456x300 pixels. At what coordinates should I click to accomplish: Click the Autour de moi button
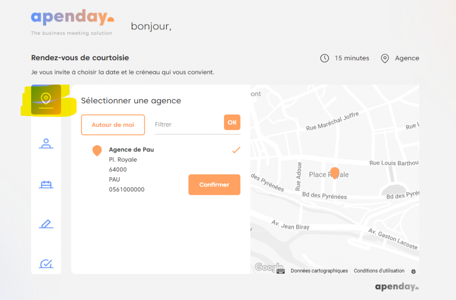113,125
